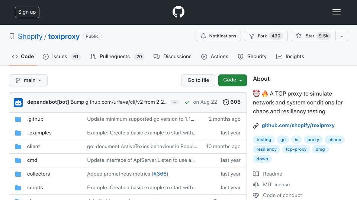Viewport: 357px width, 200px height.
Task: Open the Security tab
Action: pos(252,56)
